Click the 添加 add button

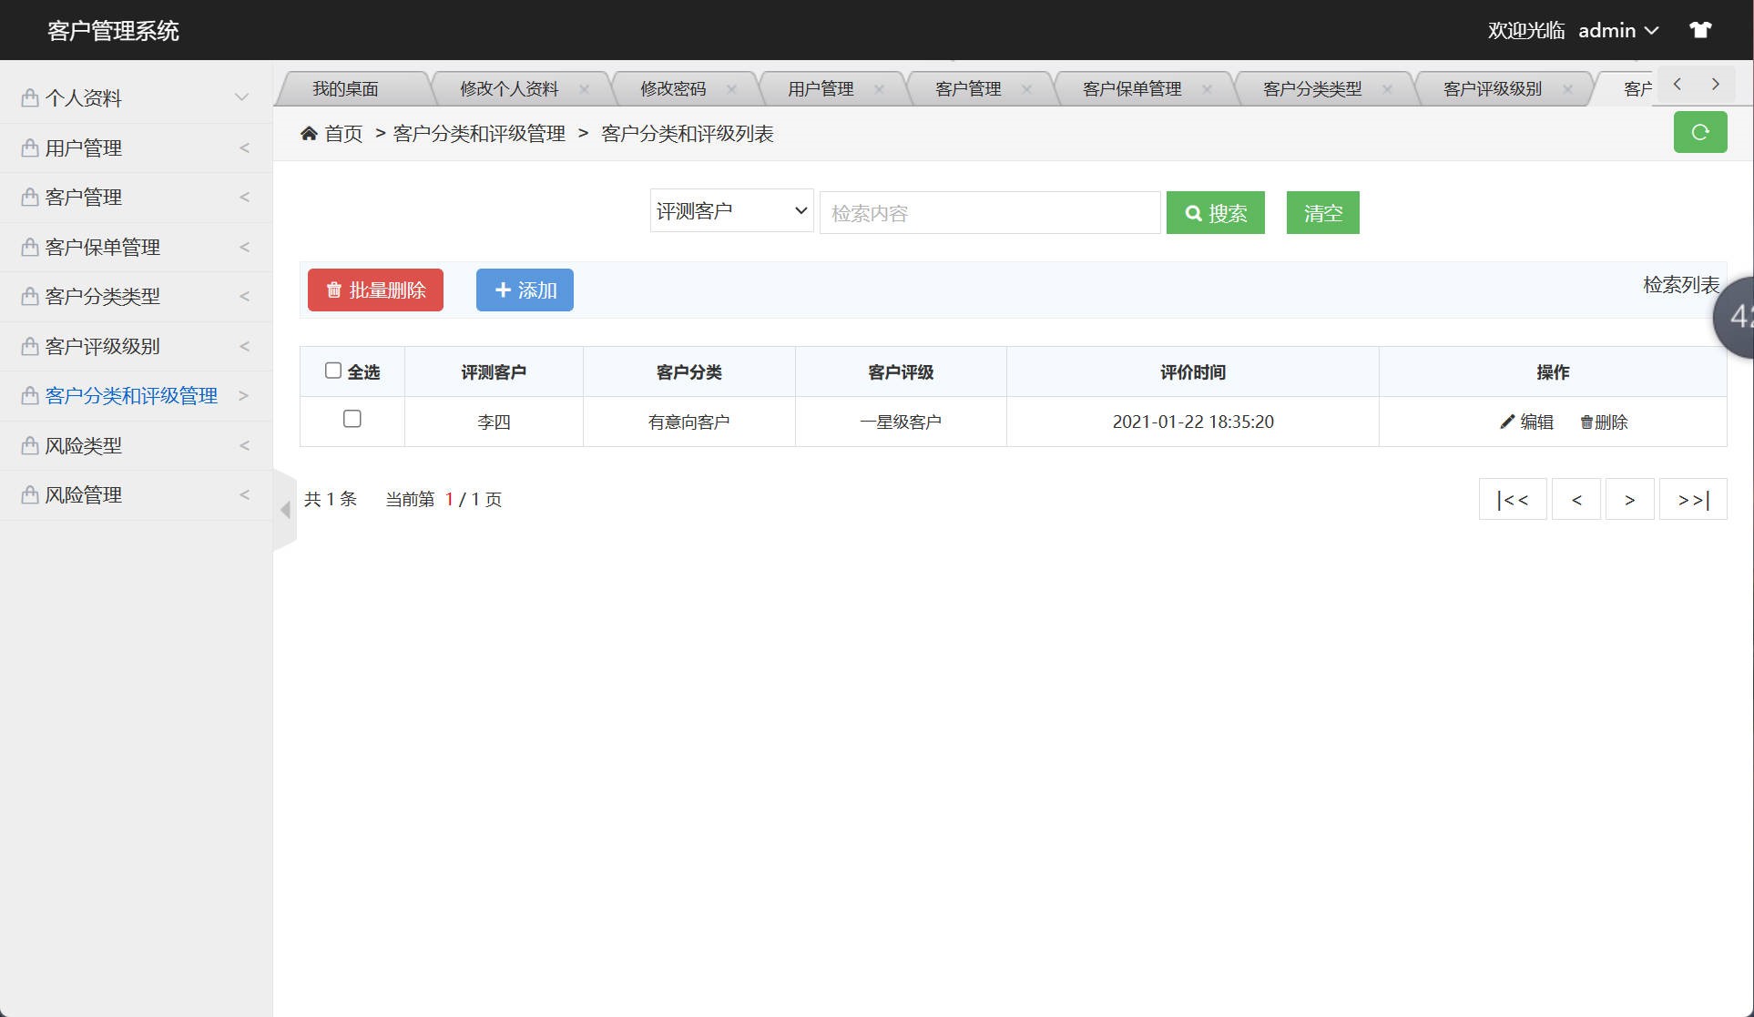[x=524, y=290]
